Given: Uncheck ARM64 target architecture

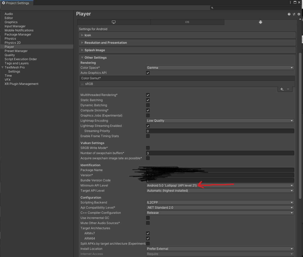Looking at the screenshot, I should pos(148,238).
